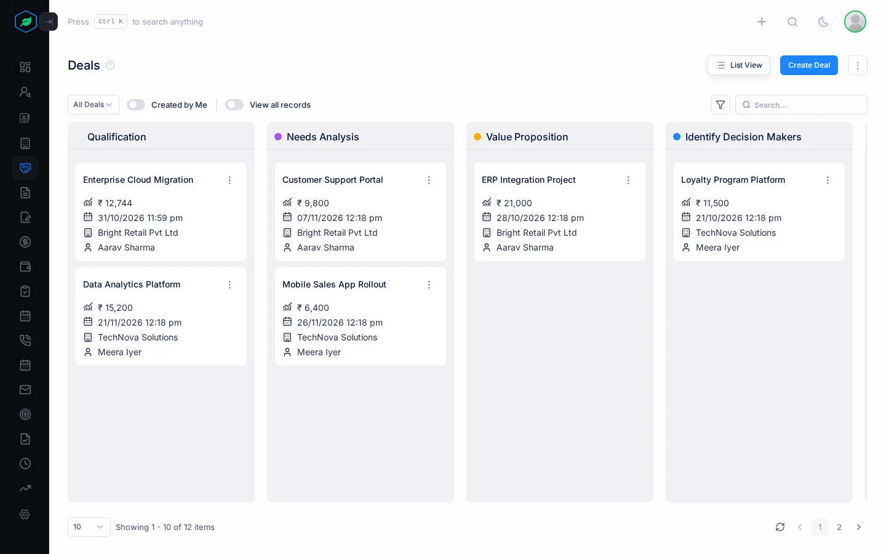Screen dimensions: 886x554
Task: Open the page size dropdown showing 10
Action: point(89,527)
